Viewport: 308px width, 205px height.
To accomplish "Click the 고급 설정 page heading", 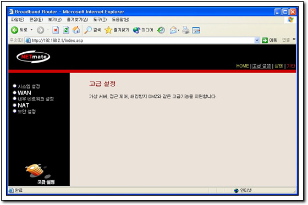I will click(102, 84).
